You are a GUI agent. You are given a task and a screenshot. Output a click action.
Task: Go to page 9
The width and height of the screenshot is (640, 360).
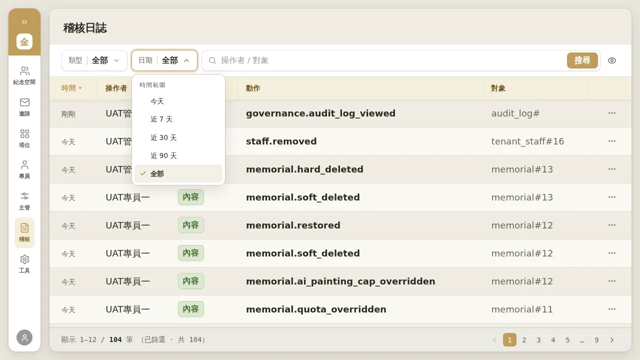[x=596, y=340]
